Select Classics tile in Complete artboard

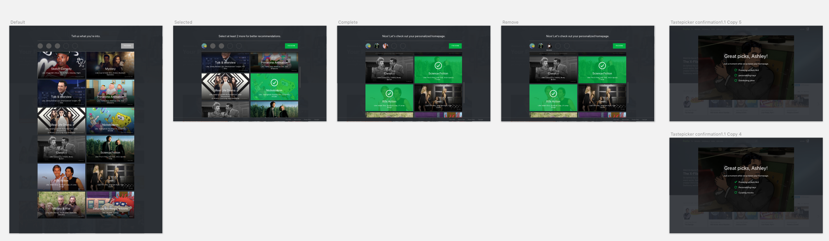(389, 70)
